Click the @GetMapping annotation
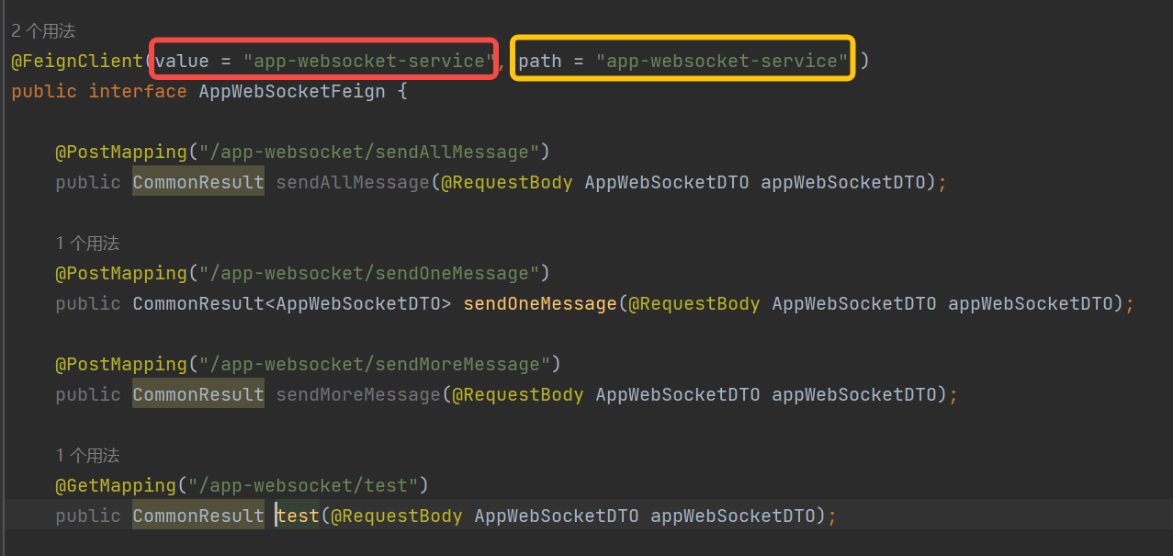 [116, 484]
